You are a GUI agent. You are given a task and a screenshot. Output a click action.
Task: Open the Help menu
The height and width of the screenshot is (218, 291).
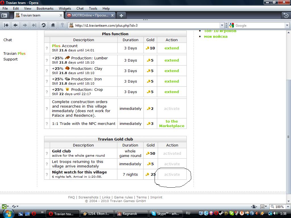point(106,9)
